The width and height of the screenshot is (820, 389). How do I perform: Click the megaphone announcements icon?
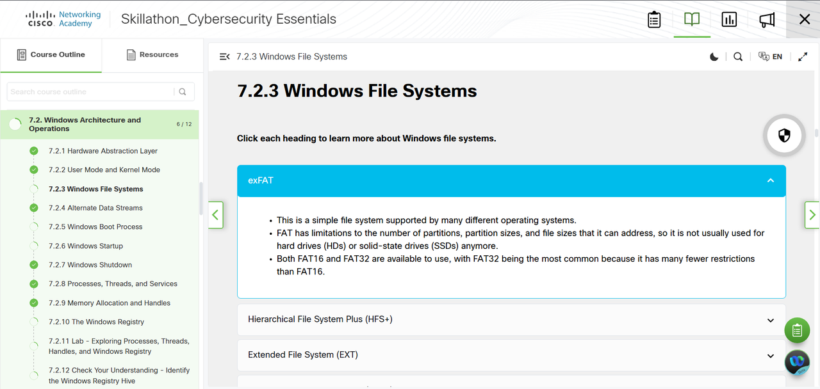pos(767,20)
